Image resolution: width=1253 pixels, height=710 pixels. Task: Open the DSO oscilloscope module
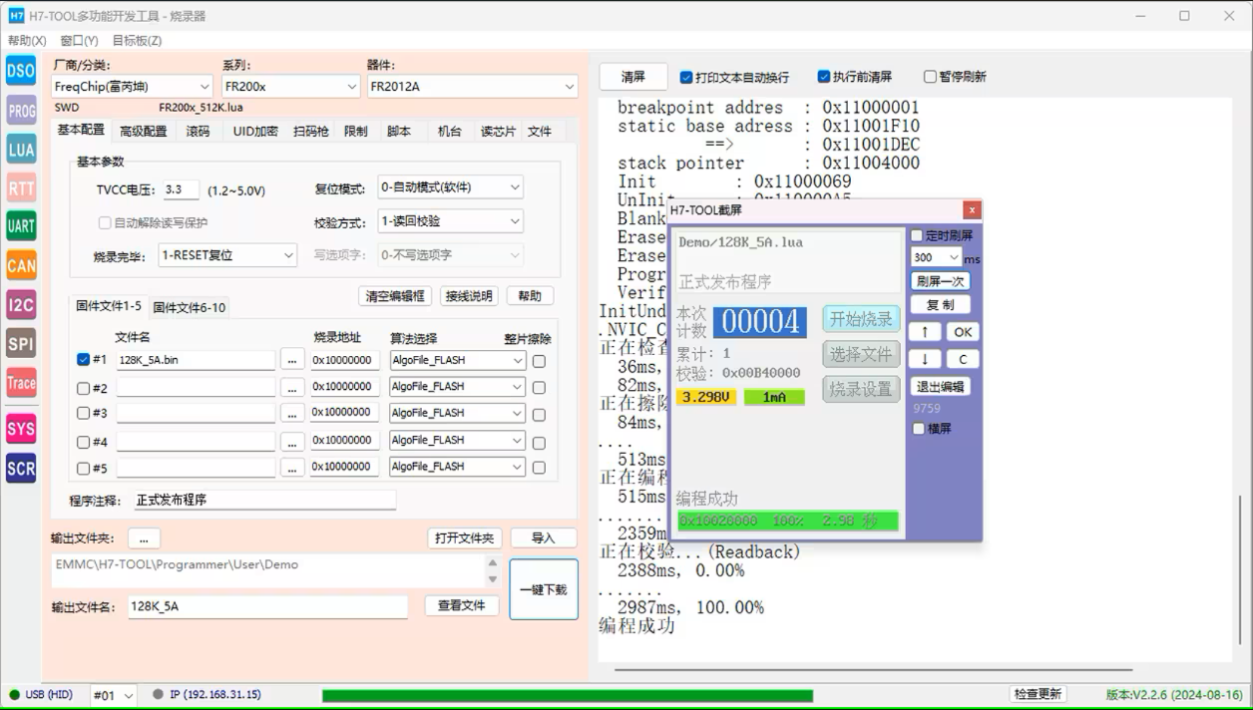click(x=21, y=71)
